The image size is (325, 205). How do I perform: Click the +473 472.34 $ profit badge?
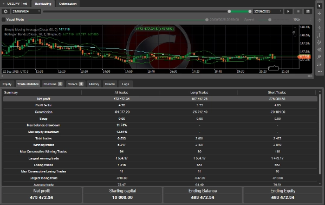pyautogui.click(x=154, y=29)
